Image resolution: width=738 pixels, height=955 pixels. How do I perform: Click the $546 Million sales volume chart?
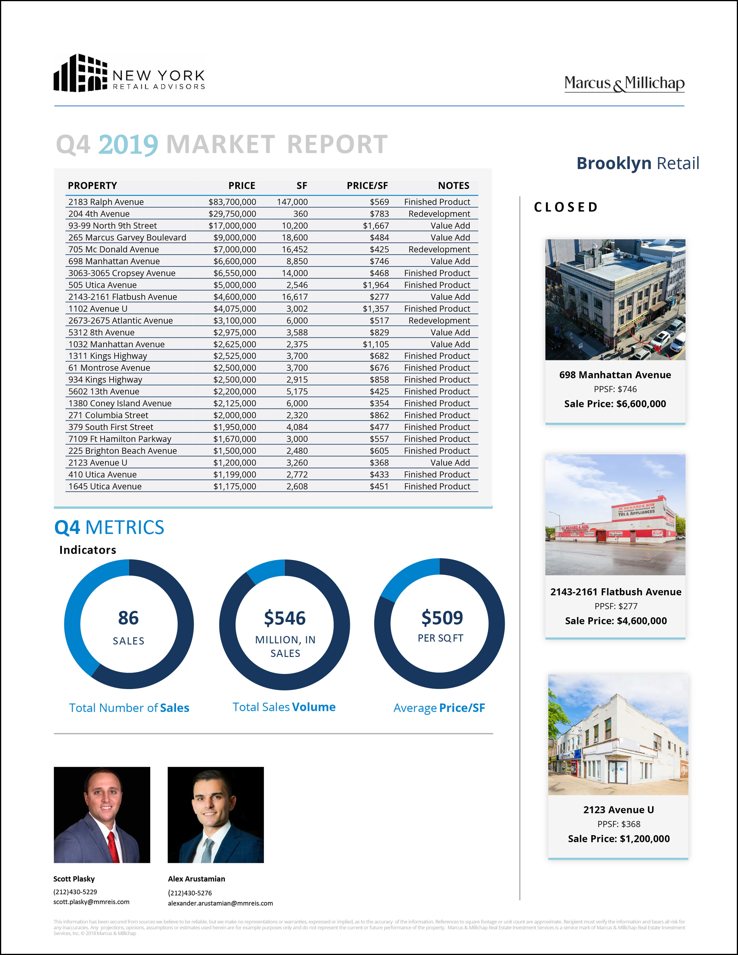(285, 625)
